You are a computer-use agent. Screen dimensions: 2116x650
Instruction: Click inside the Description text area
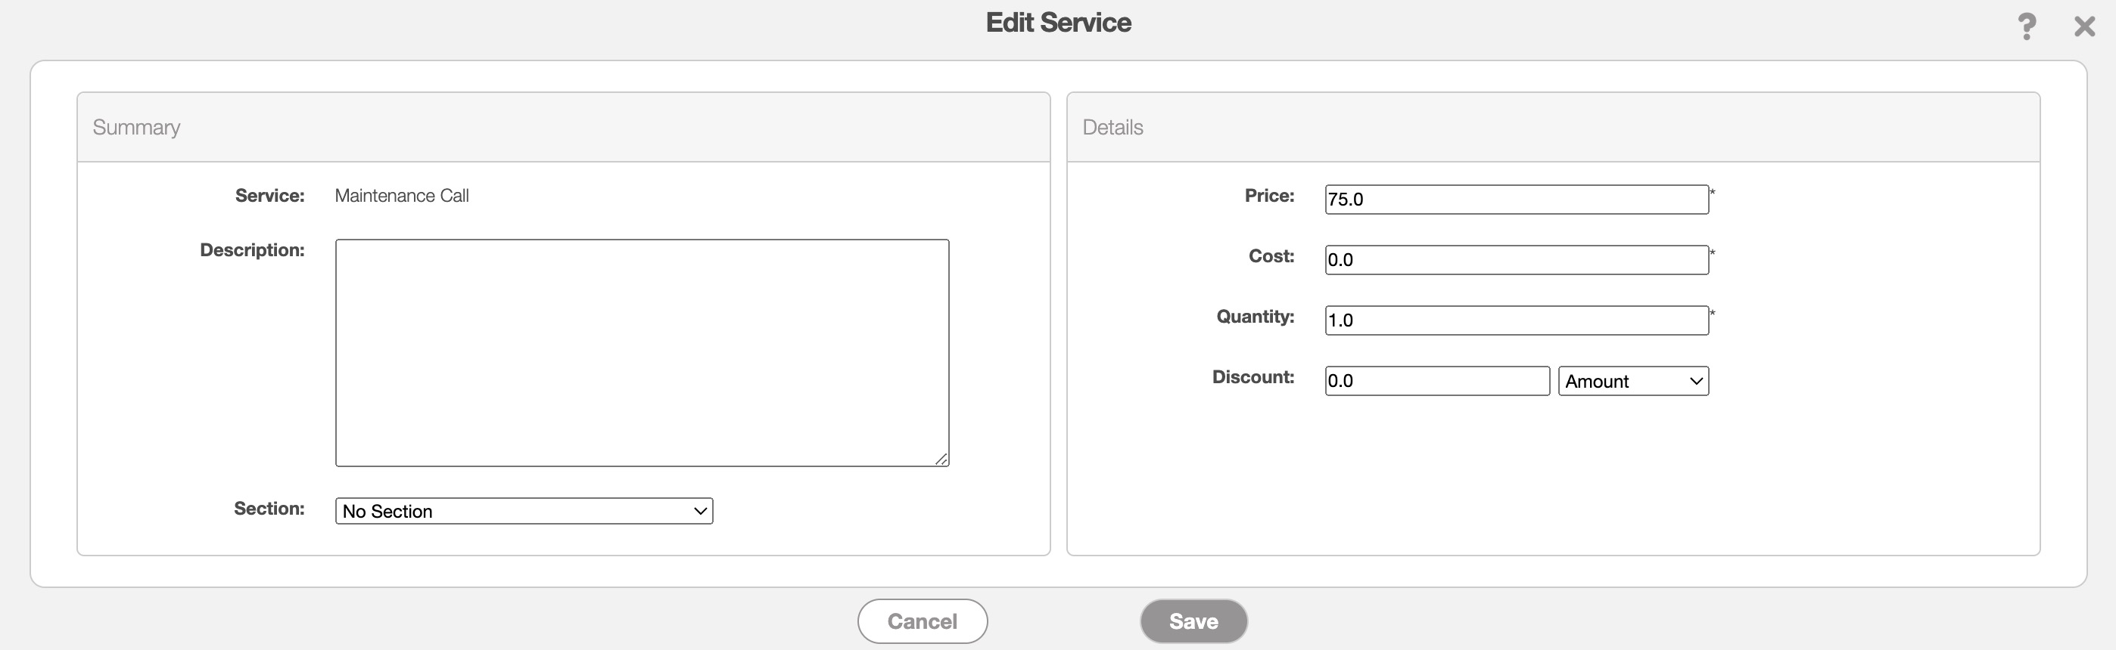pyautogui.click(x=642, y=352)
